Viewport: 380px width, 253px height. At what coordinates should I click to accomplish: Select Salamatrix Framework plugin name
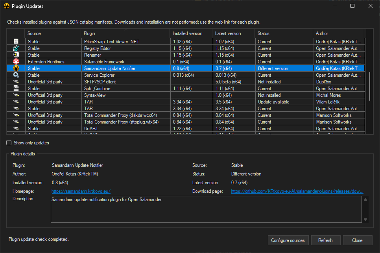pos(104,61)
